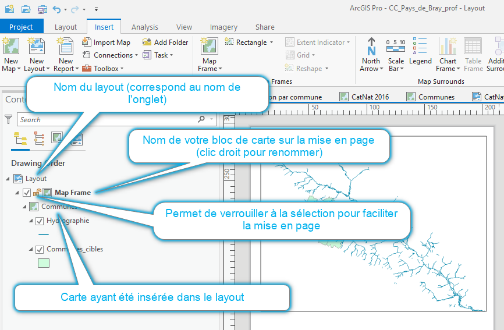Image resolution: width=504 pixels, height=330 pixels.
Task: Select List By Drawing Order icon
Action: coord(20,139)
